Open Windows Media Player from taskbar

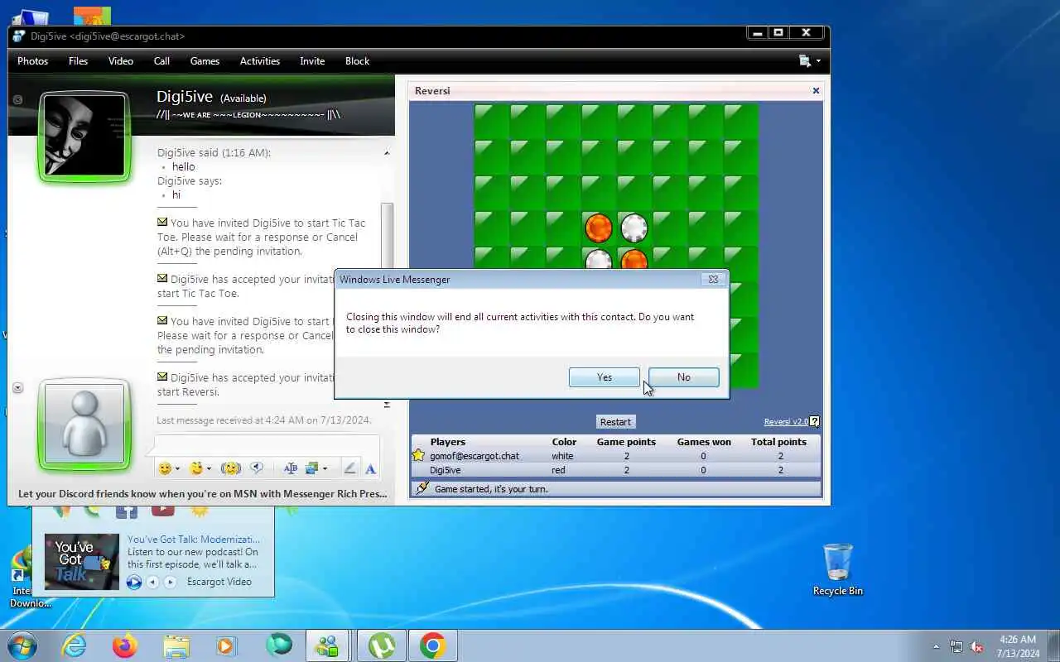pyautogui.click(x=227, y=645)
